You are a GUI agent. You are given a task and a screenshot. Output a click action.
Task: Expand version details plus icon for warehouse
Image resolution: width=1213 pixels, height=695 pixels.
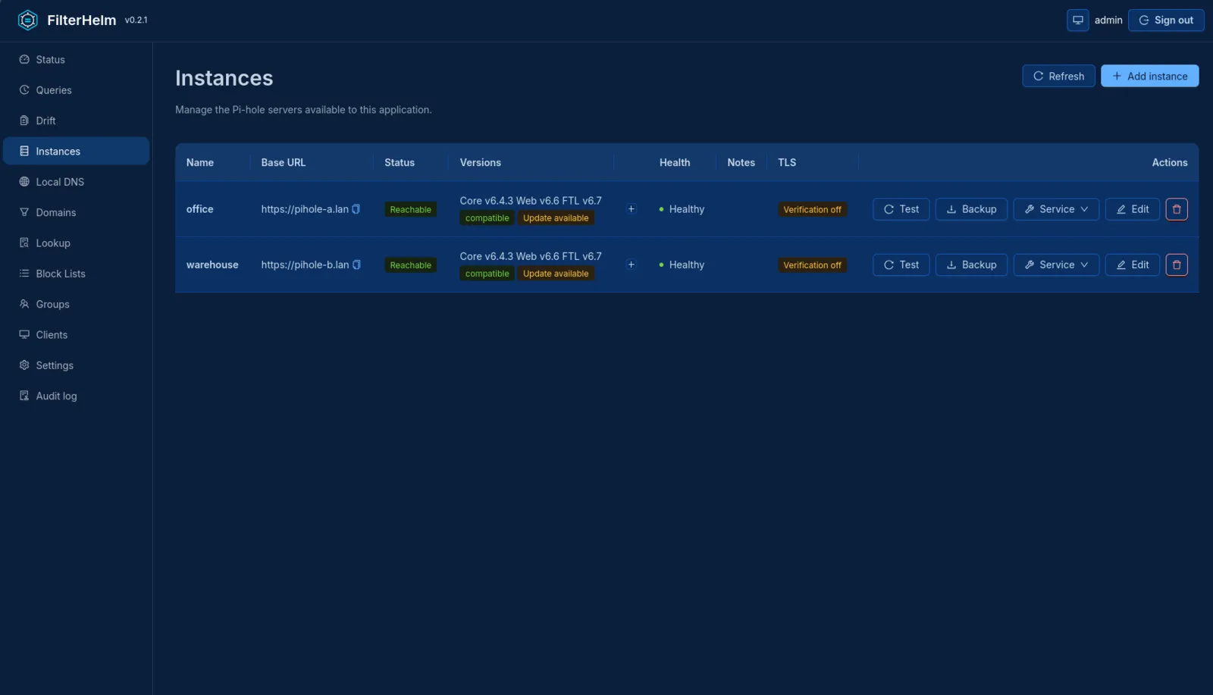(631, 265)
